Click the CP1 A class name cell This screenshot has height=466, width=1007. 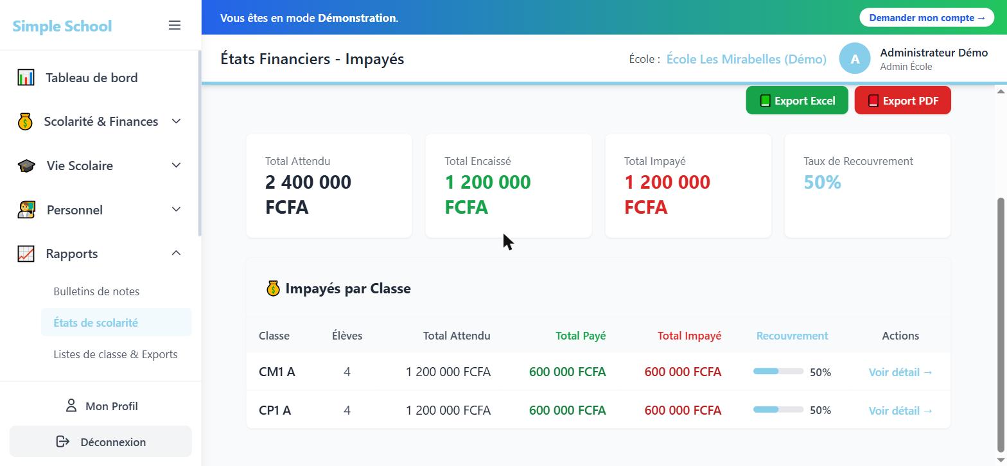pyautogui.click(x=275, y=411)
